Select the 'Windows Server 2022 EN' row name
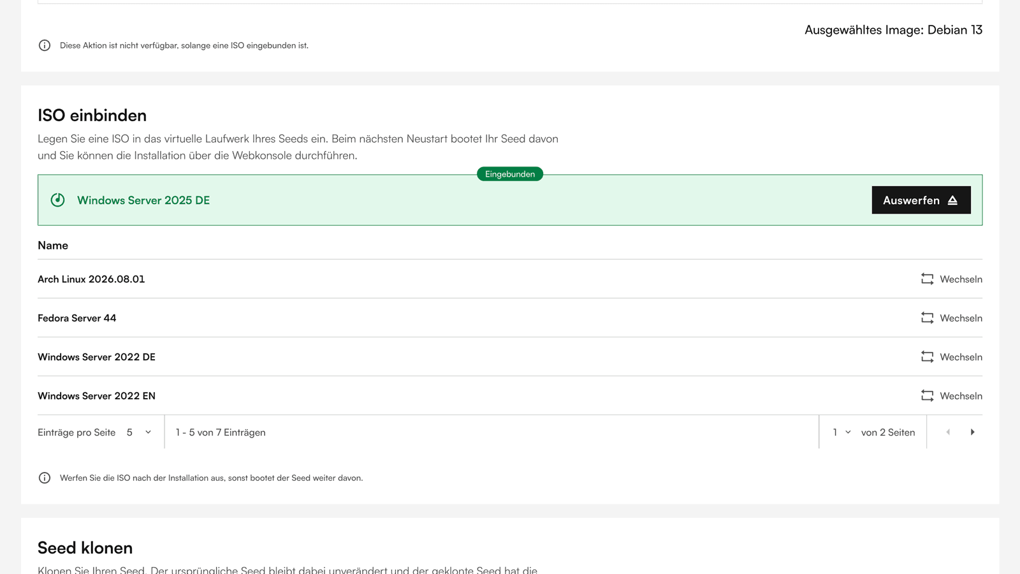This screenshot has width=1020, height=574. point(96,396)
